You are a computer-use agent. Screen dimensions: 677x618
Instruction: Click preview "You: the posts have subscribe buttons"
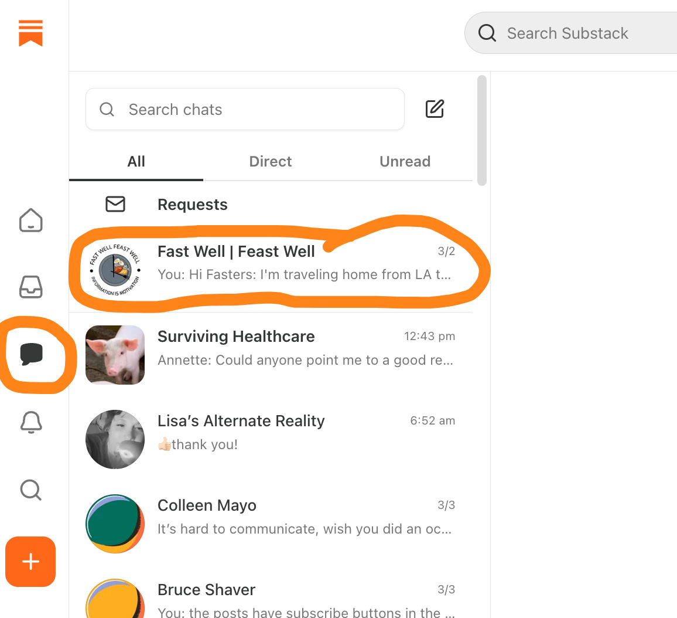pyautogui.click(x=306, y=612)
